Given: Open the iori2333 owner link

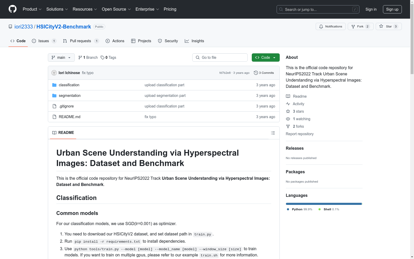Looking at the screenshot, I should 24,27.
